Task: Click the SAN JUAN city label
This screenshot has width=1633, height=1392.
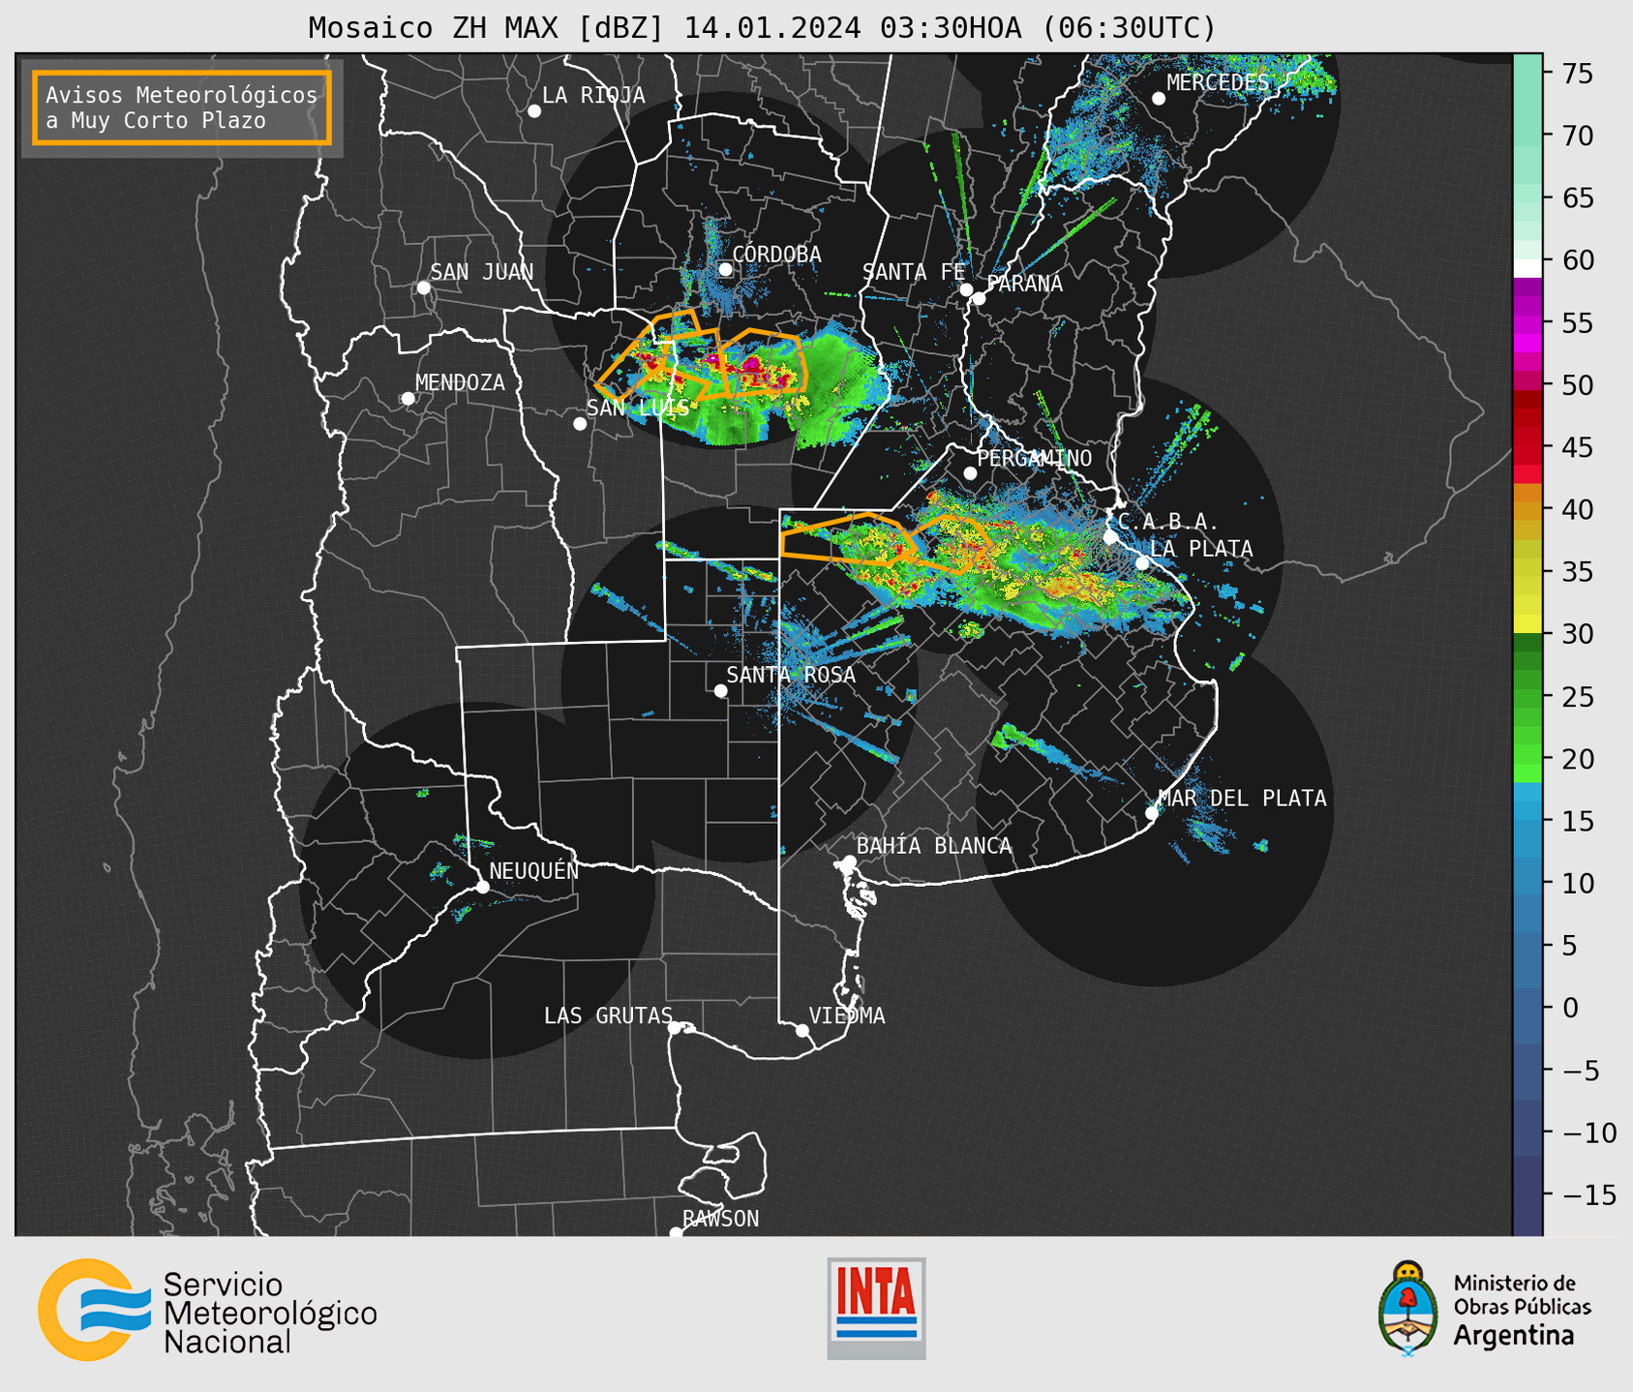Action: pyautogui.click(x=481, y=272)
